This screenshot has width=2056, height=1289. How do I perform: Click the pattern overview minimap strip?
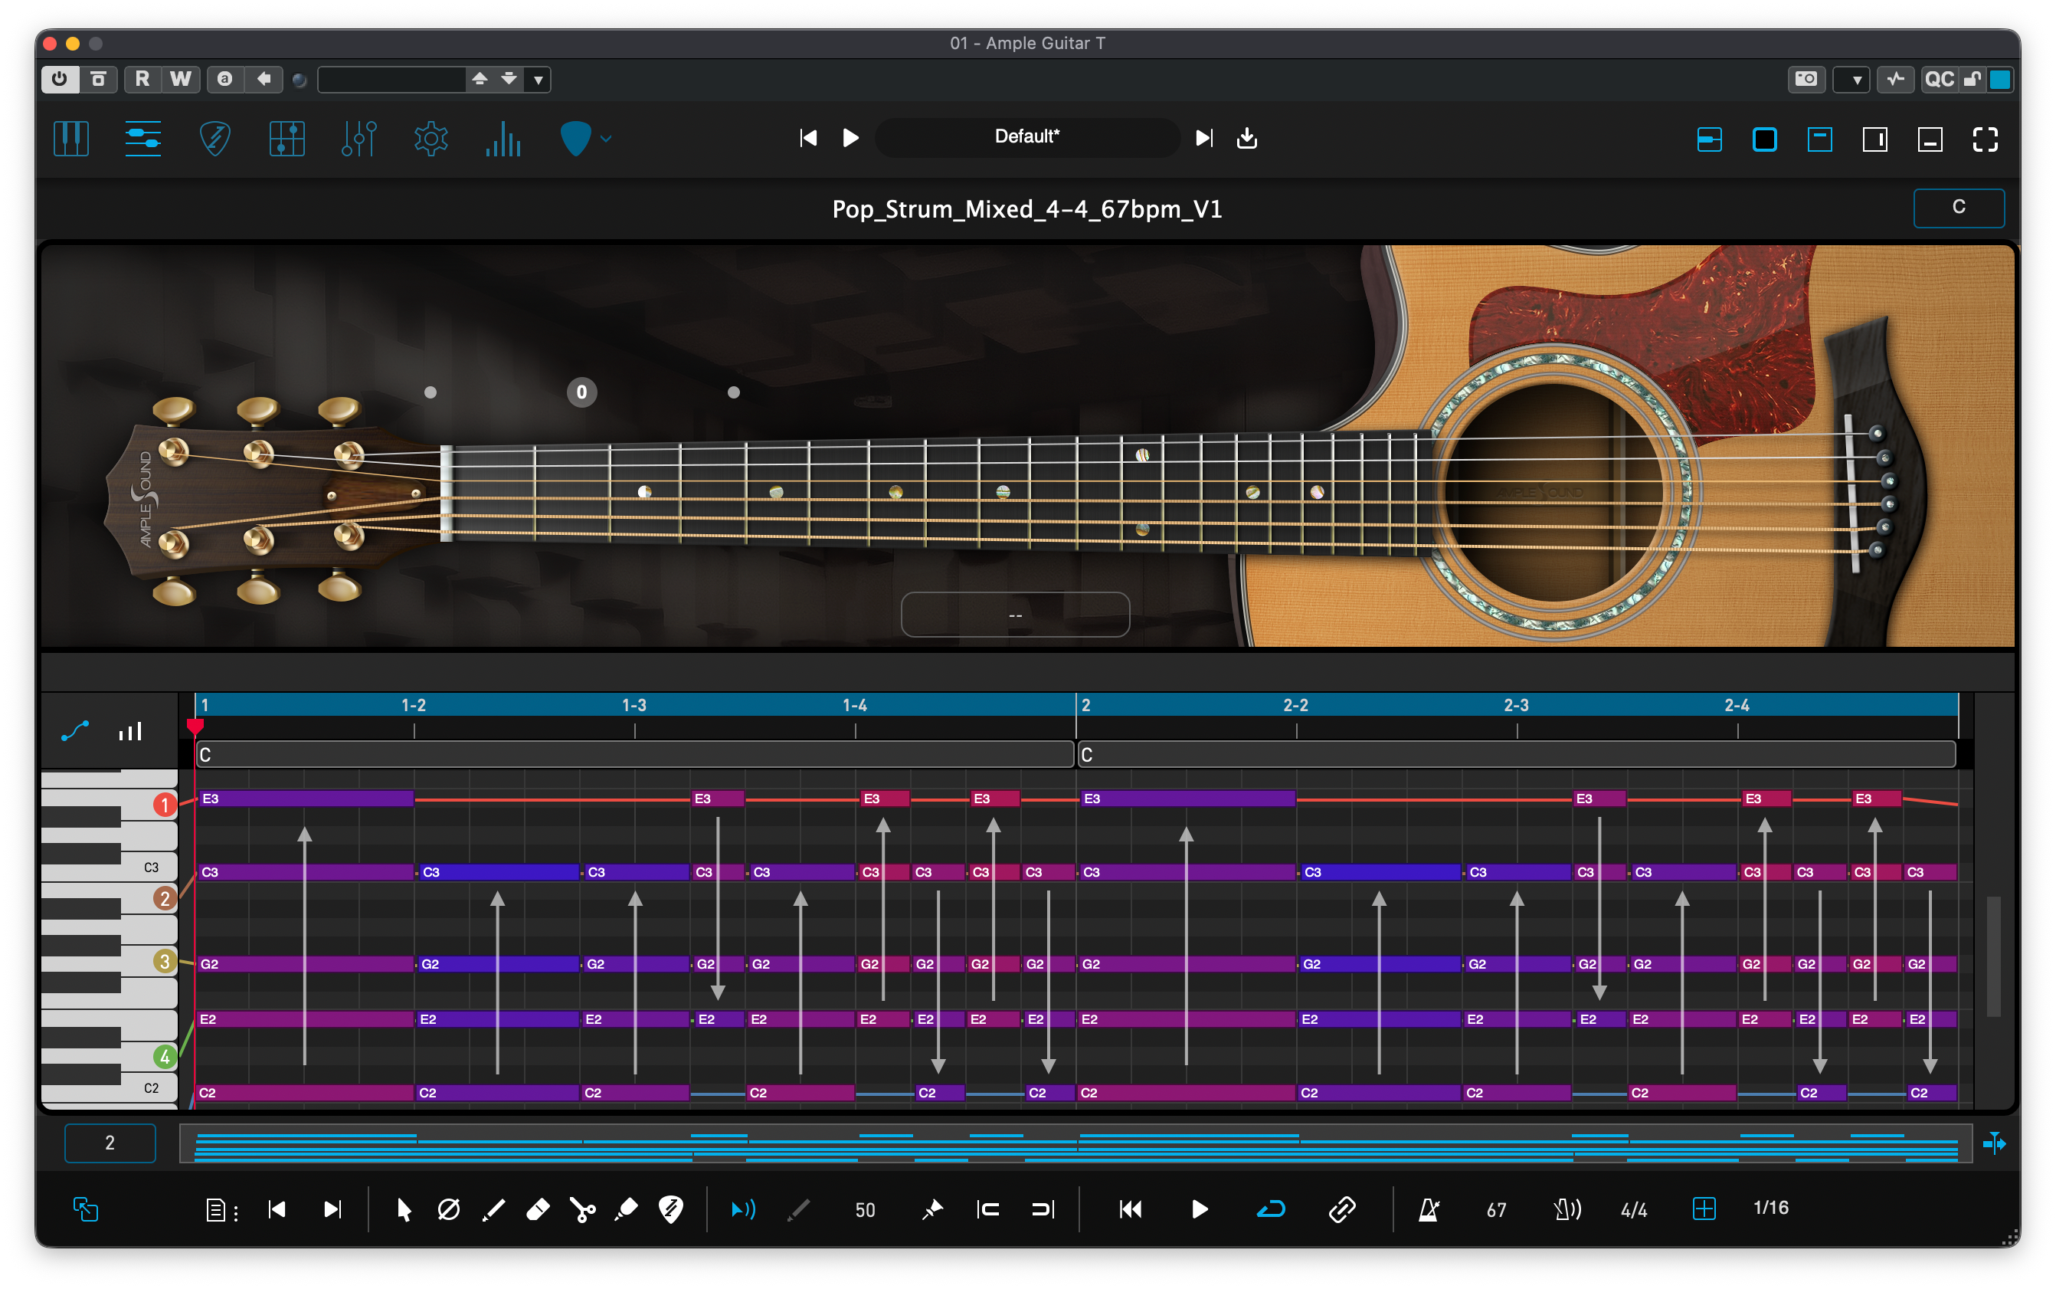coord(1075,1143)
